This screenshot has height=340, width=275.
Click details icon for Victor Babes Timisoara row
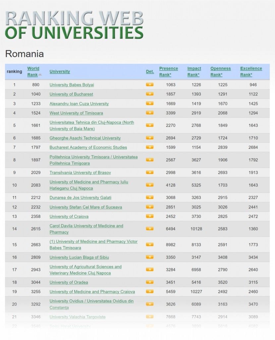150,245
